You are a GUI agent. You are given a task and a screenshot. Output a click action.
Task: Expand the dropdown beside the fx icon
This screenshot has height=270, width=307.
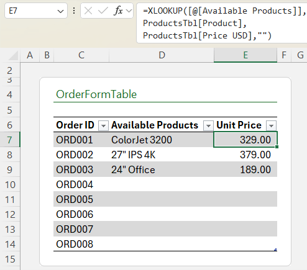[129, 11]
